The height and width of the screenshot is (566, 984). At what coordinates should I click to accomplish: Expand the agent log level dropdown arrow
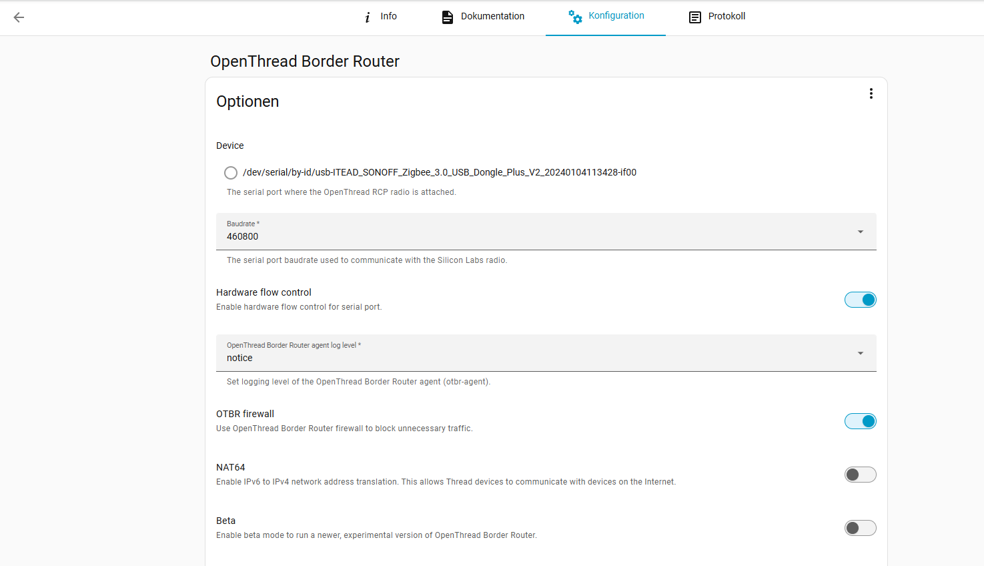tap(861, 353)
